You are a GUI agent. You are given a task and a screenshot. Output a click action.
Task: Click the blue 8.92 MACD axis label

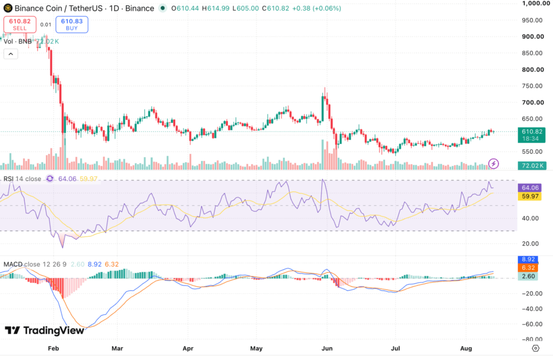pyautogui.click(x=528, y=259)
